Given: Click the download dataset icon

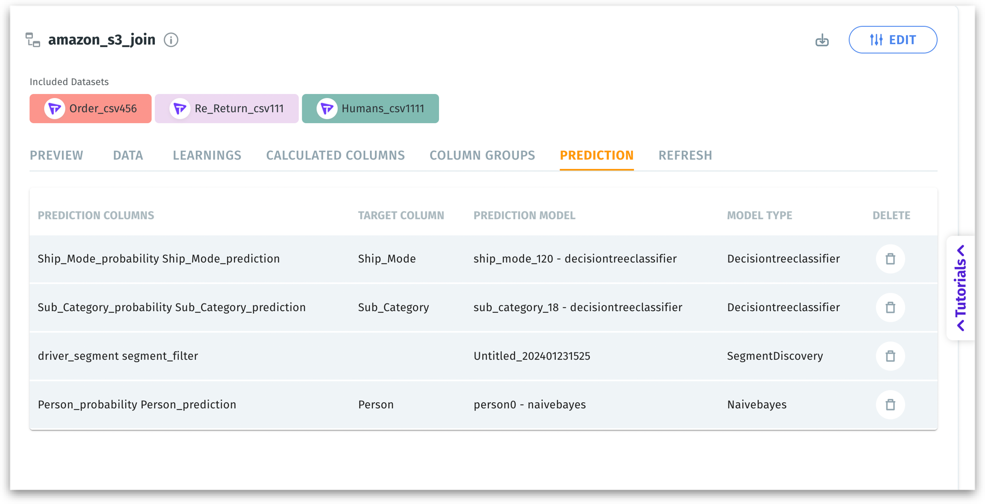Looking at the screenshot, I should pos(822,40).
